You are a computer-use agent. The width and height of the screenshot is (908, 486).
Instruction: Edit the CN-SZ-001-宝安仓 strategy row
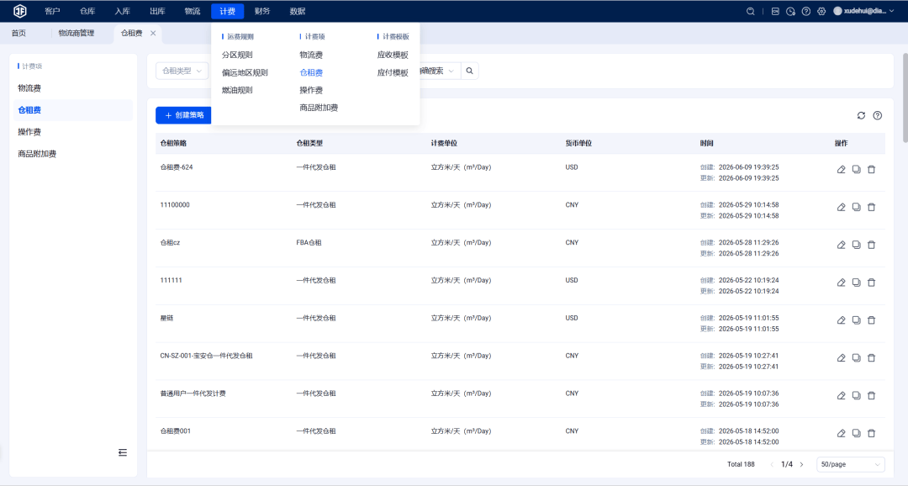point(841,357)
